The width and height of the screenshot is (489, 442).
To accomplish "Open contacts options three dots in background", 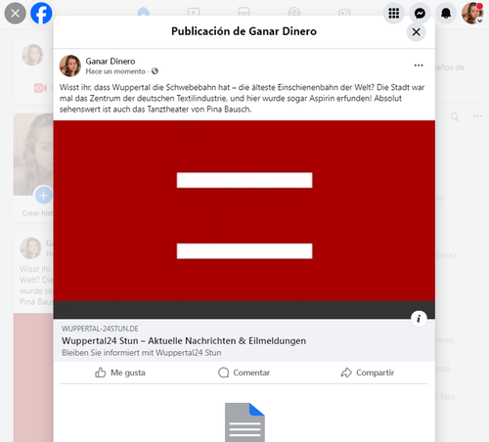I will pyautogui.click(x=478, y=116).
